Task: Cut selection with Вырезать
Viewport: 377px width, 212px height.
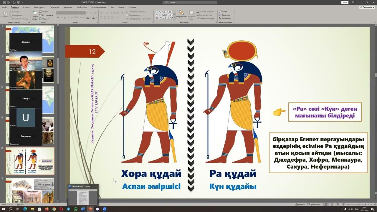Action: pos(15,12)
